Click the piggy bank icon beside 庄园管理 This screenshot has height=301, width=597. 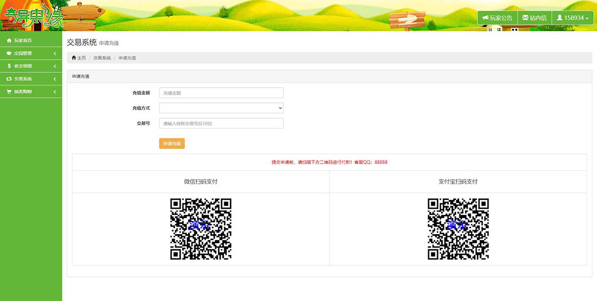[9, 53]
